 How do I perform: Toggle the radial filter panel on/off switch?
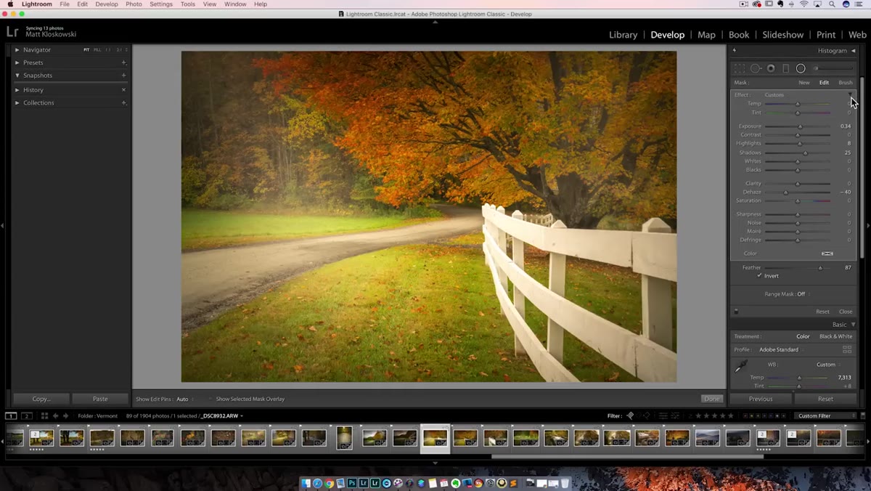[x=735, y=312]
